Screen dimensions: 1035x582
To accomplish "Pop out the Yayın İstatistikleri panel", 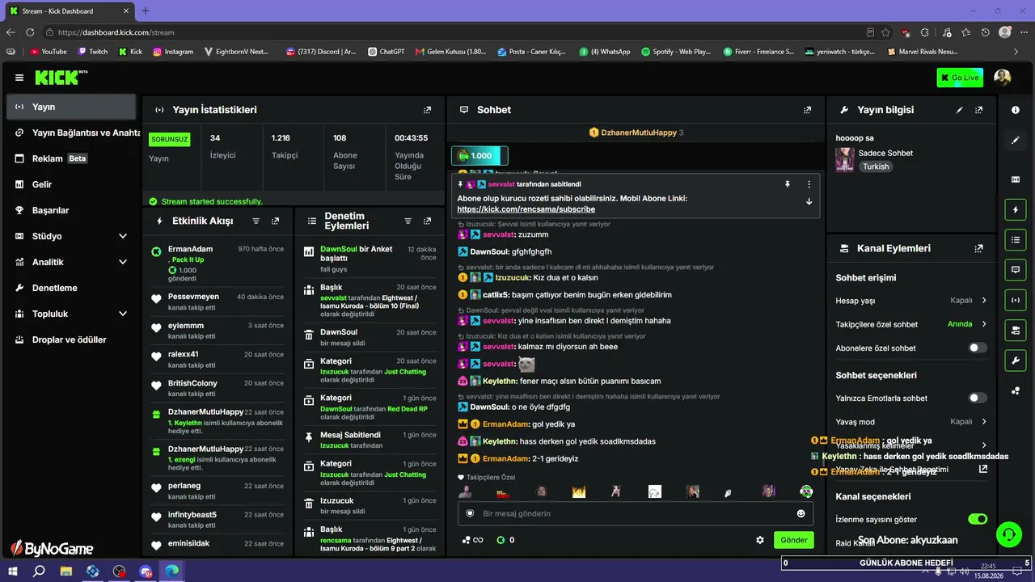I will point(428,110).
